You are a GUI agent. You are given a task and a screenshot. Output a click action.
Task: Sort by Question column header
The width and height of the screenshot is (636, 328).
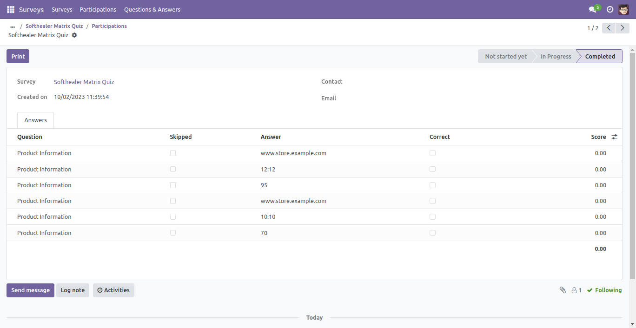(x=30, y=137)
